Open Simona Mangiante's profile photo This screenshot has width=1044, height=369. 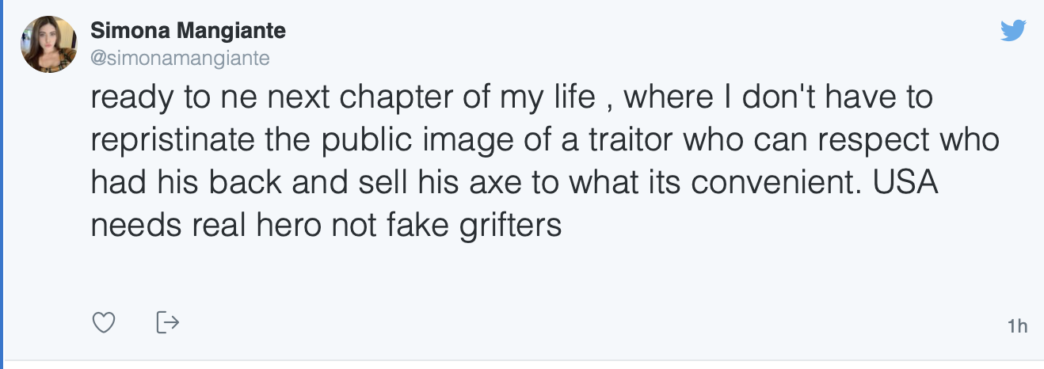pos(48,44)
